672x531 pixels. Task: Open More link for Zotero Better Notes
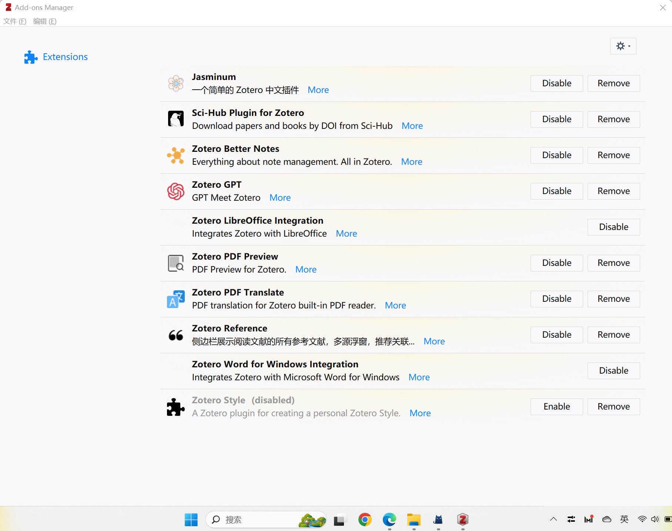411,162
